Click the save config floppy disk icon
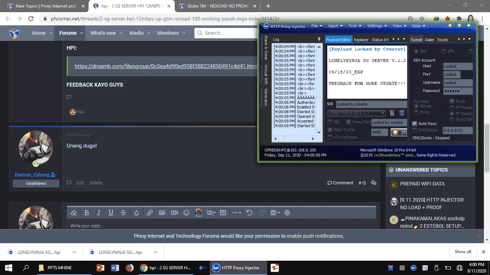 [x=402, y=113]
